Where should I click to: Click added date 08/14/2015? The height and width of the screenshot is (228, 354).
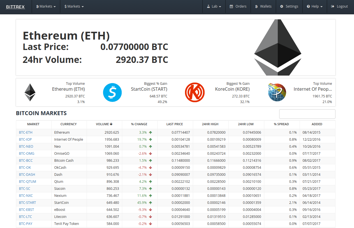click(311, 133)
